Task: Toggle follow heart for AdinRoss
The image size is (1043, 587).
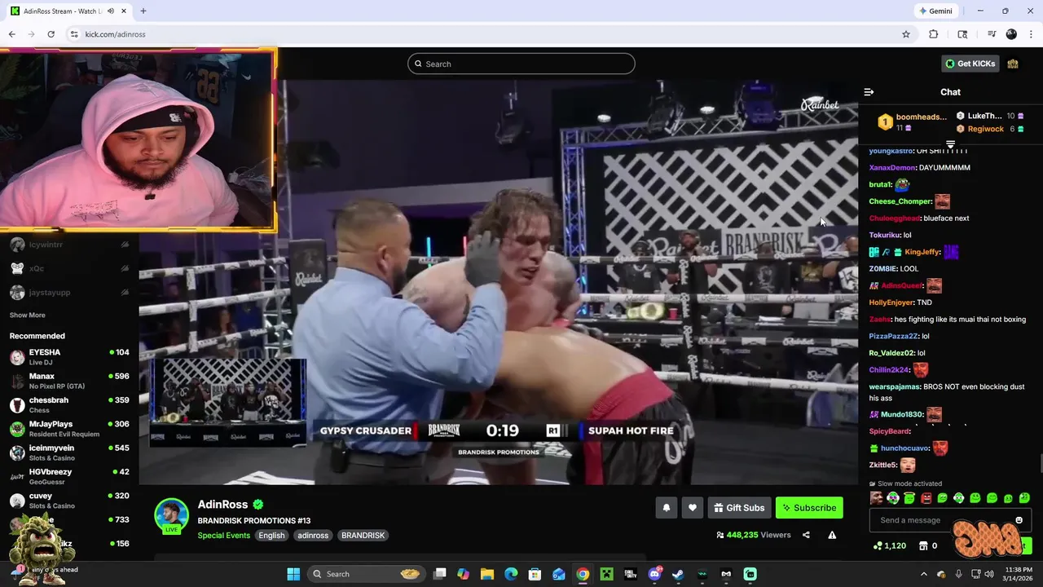Action: pos(692,508)
